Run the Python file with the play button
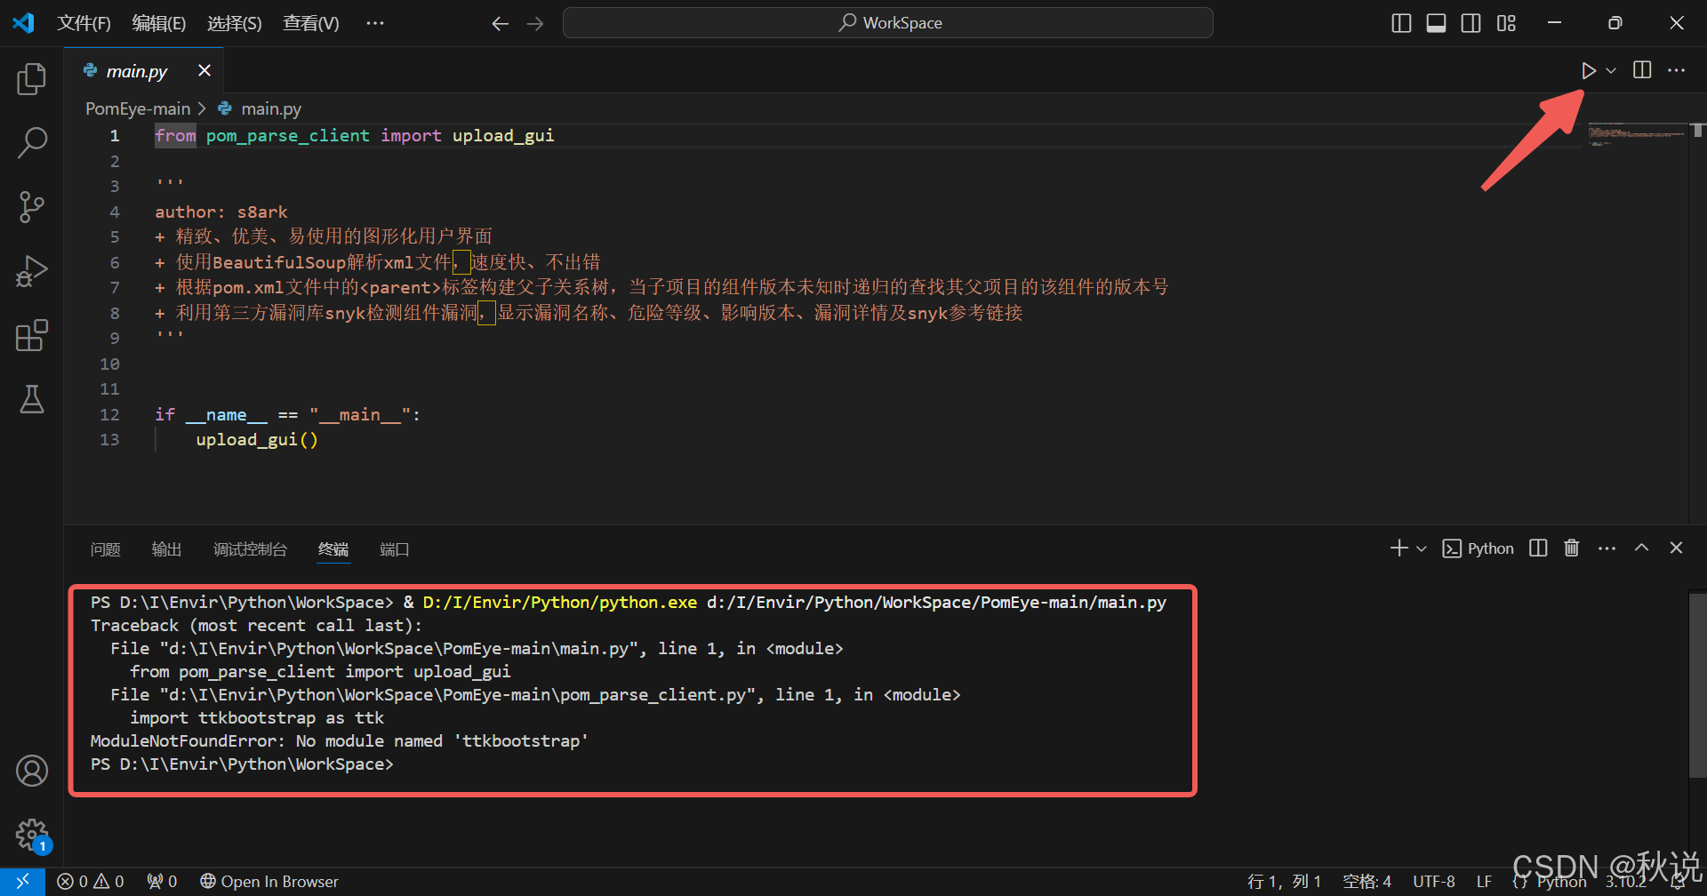This screenshot has height=896, width=1707. click(1589, 70)
